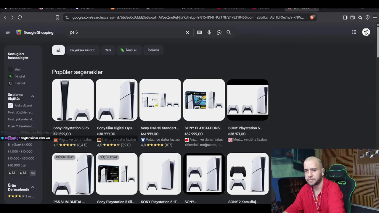Reload the current page
The width and height of the screenshot is (379, 213).
tap(20, 17)
